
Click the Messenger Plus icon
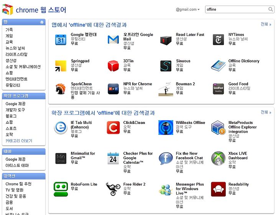(166, 190)
